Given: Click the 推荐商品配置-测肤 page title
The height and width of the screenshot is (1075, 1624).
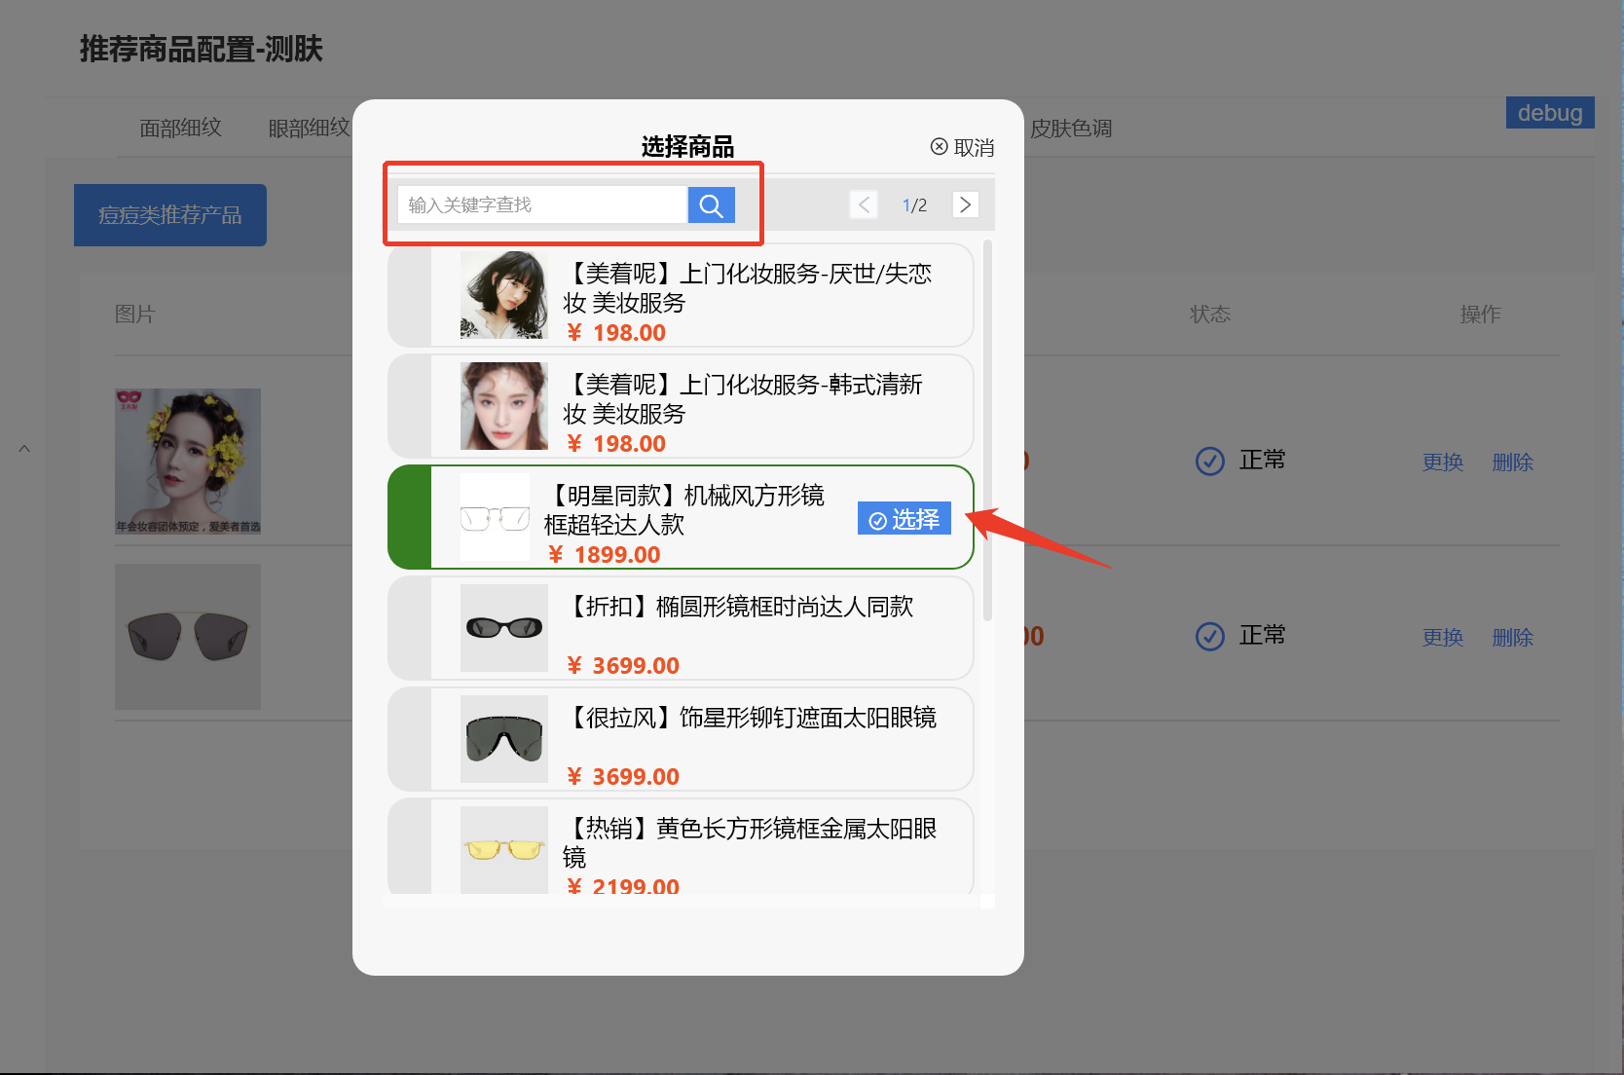Looking at the screenshot, I should coord(202,49).
